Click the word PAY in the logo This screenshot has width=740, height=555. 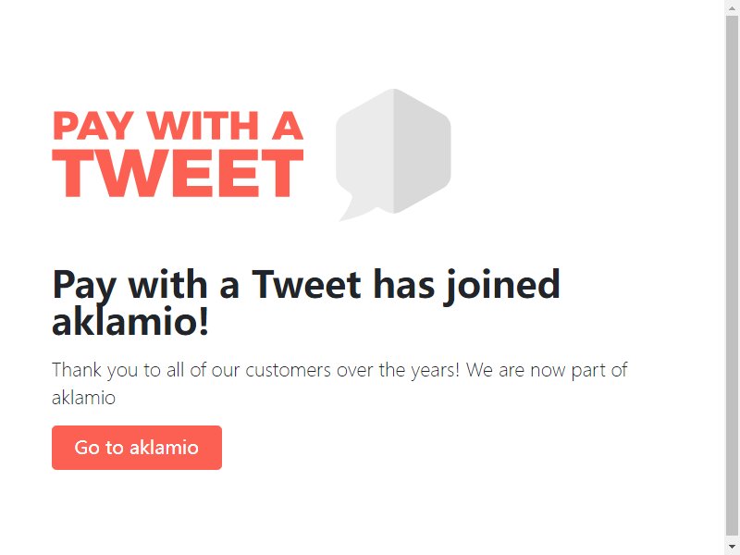pyautogui.click(x=93, y=126)
